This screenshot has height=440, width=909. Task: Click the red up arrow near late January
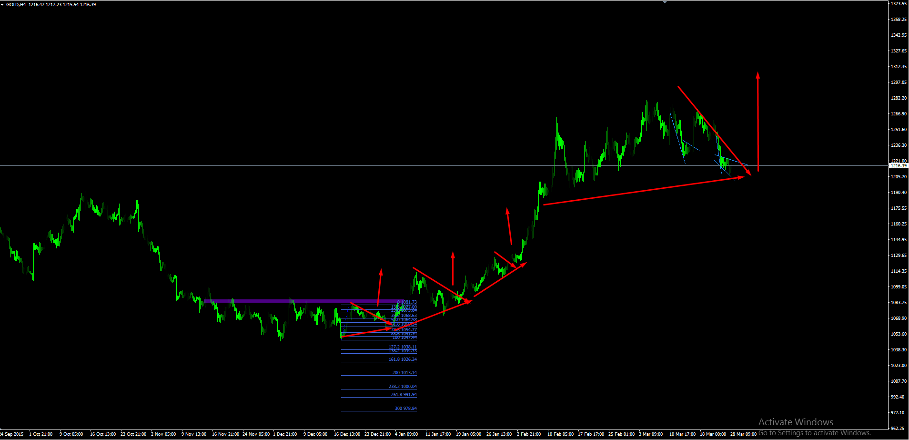[509, 226]
